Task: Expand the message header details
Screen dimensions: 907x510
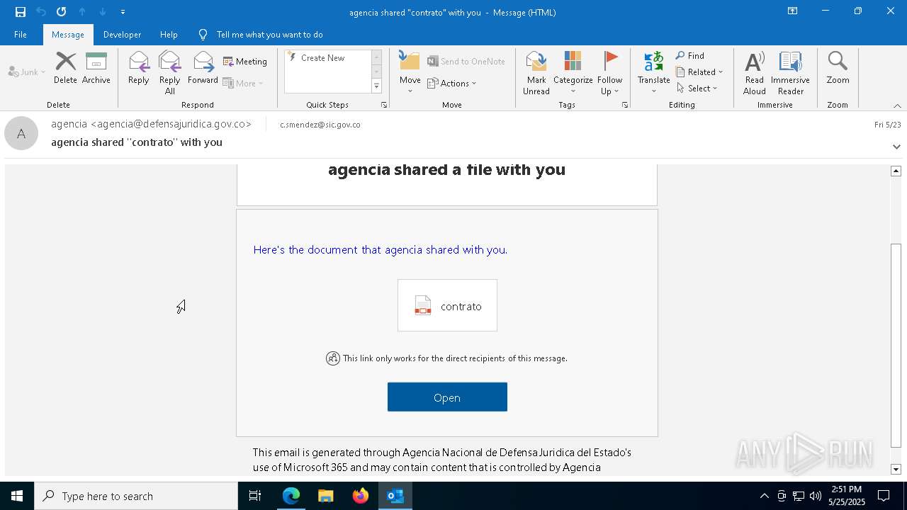Action: pos(896,147)
